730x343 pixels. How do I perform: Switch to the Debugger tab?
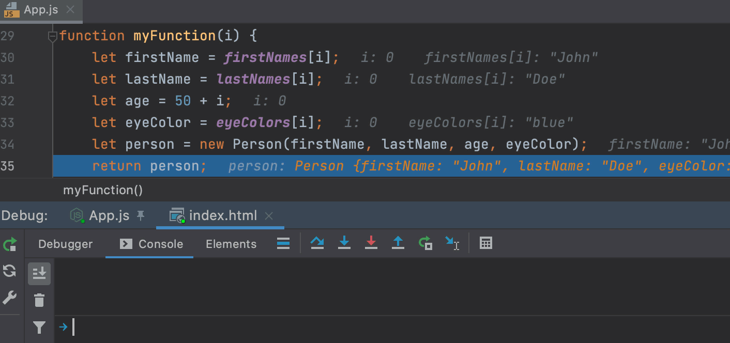65,243
